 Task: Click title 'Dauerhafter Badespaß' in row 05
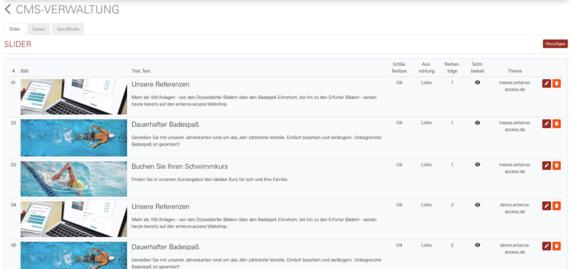pyautogui.click(x=165, y=247)
